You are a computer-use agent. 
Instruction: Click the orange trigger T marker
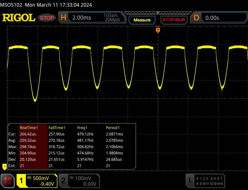click(x=158, y=30)
